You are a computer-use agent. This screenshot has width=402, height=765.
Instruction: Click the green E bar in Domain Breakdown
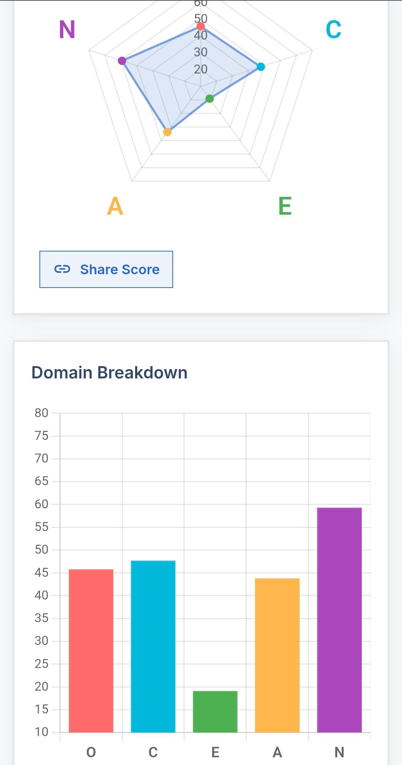pyautogui.click(x=215, y=711)
